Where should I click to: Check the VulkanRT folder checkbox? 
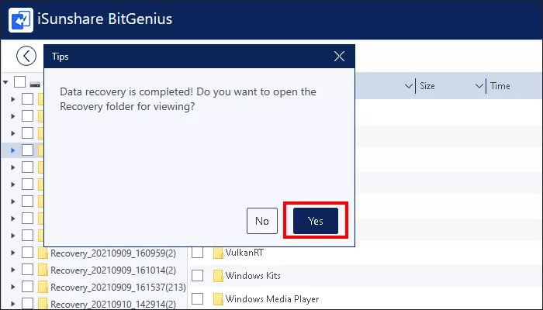click(x=197, y=252)
